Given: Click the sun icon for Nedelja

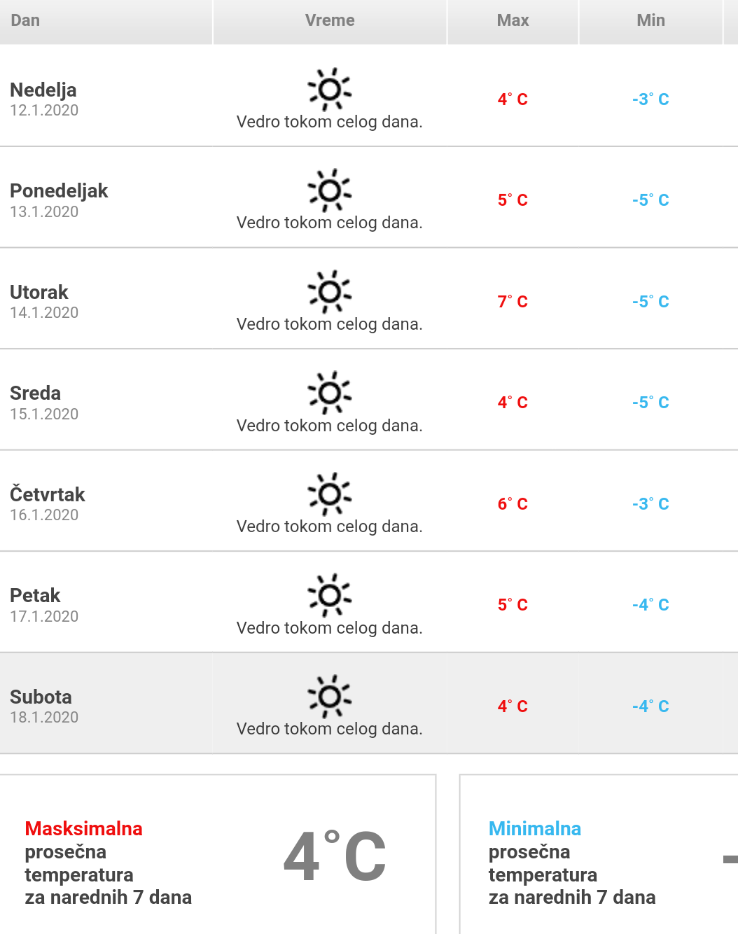Looking at the screenshot, I should click(330, 90).
